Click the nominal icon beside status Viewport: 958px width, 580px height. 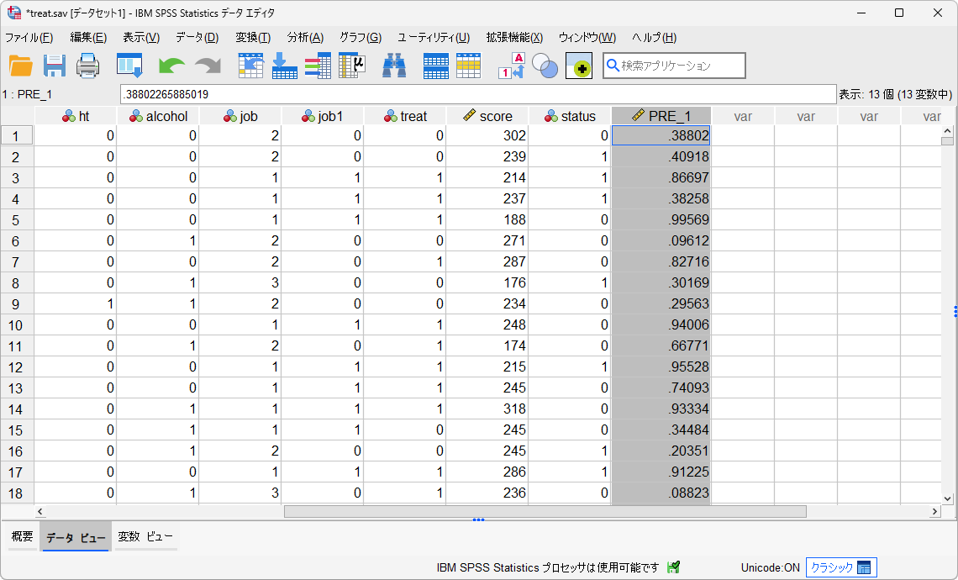click(x=551, y=116)
